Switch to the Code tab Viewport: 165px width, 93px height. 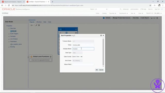(49, 22)
